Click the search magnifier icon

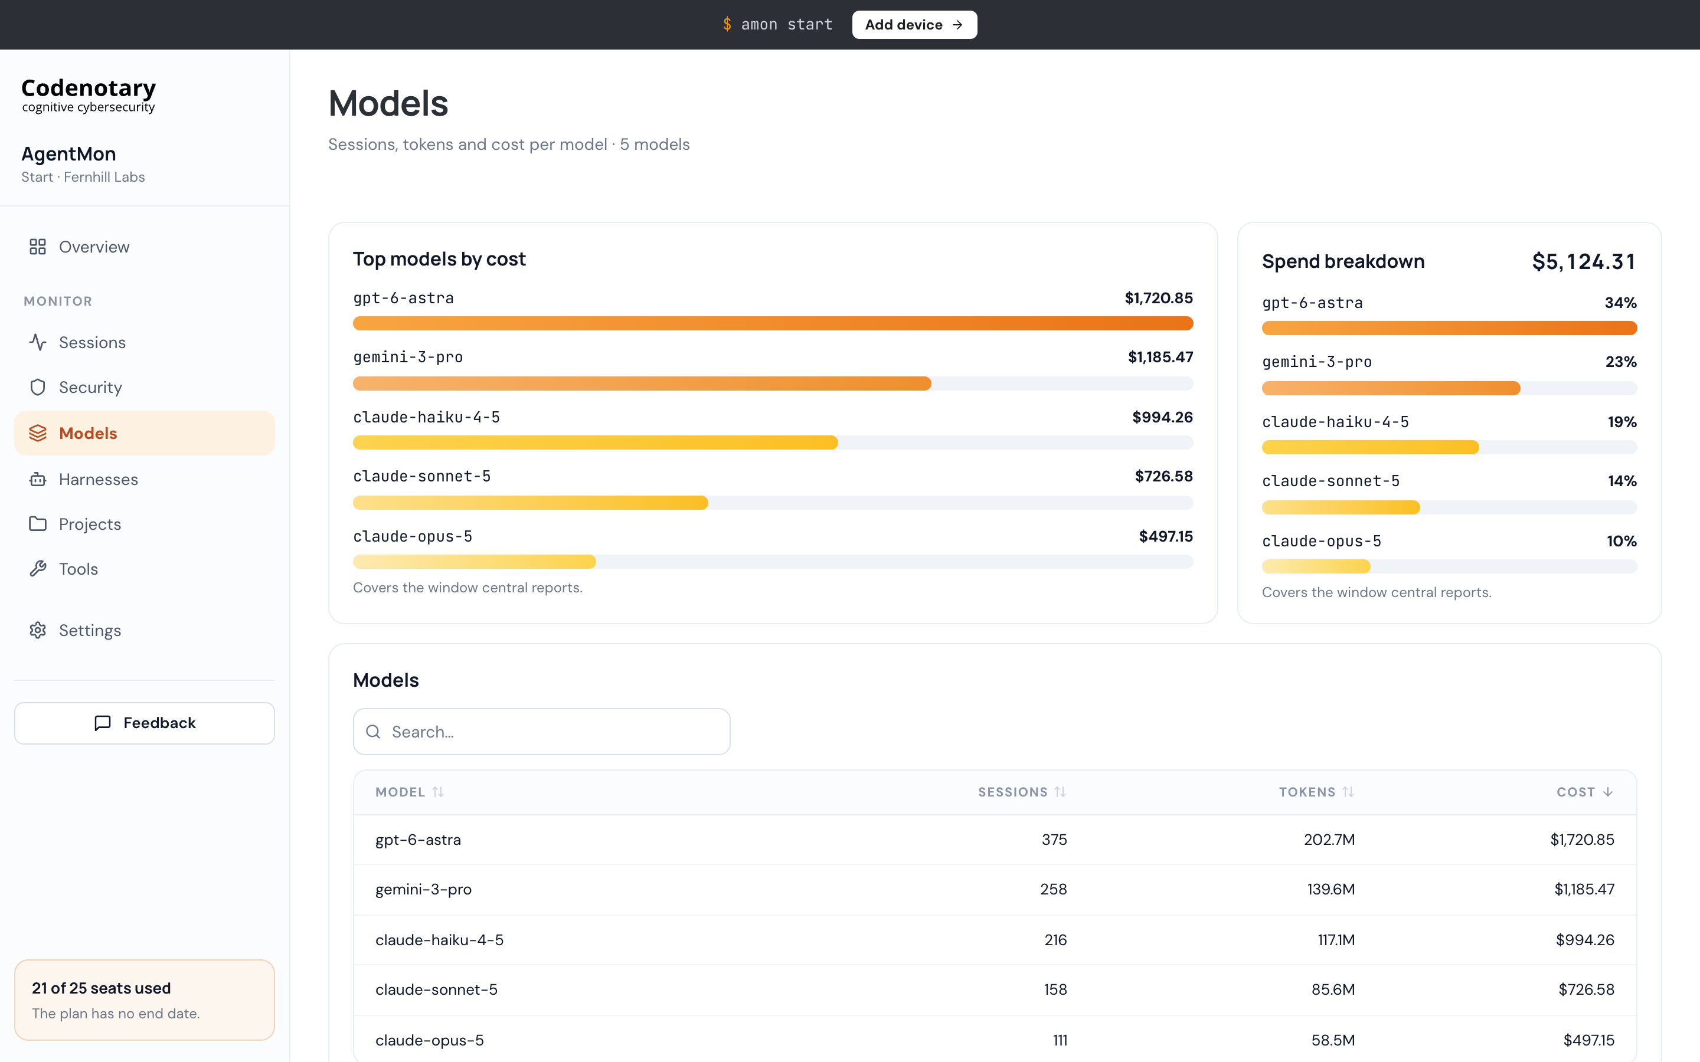coord(374,732)
